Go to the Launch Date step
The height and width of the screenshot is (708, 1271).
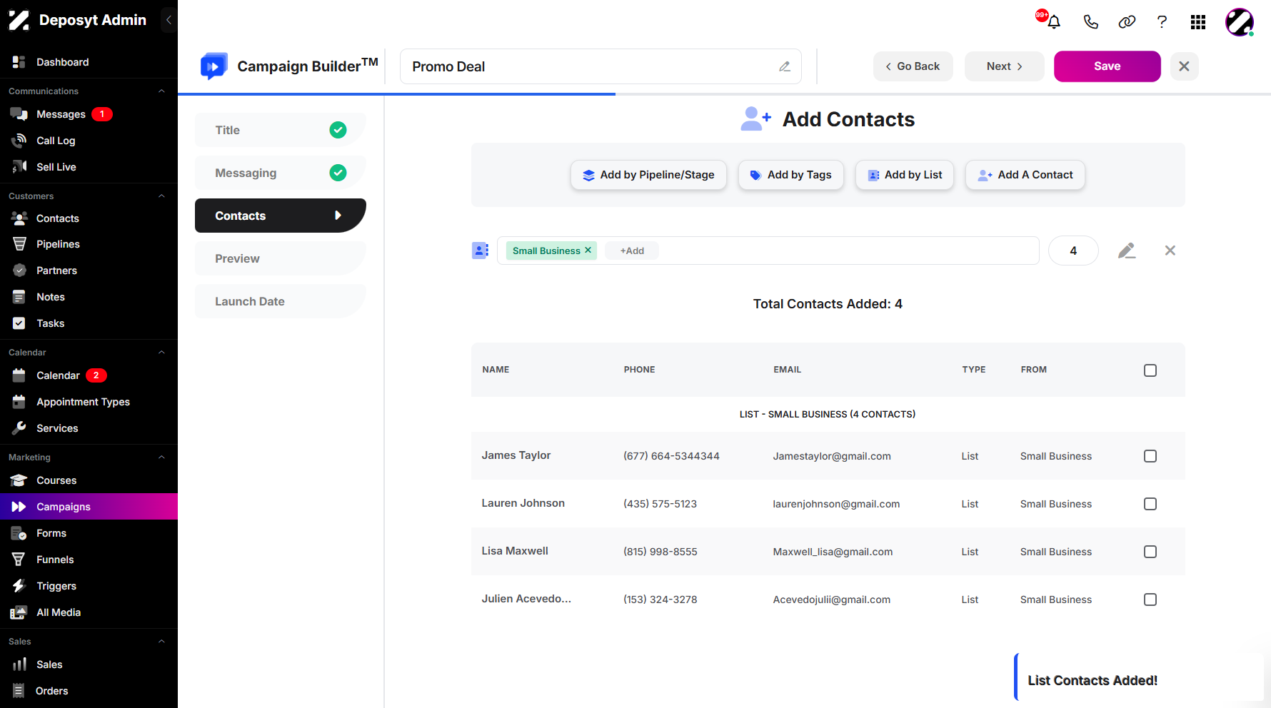(280, 301)
